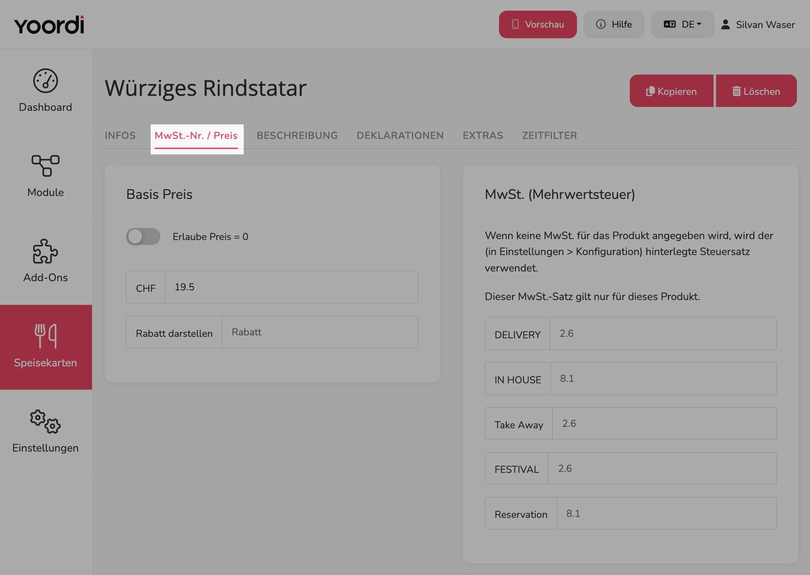
Task: Open the Add-Ons puzzle icon
Action: [x=46, y=251]
